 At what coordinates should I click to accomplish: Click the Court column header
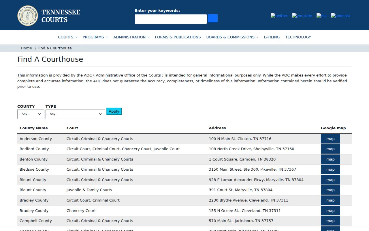[72, 128]
